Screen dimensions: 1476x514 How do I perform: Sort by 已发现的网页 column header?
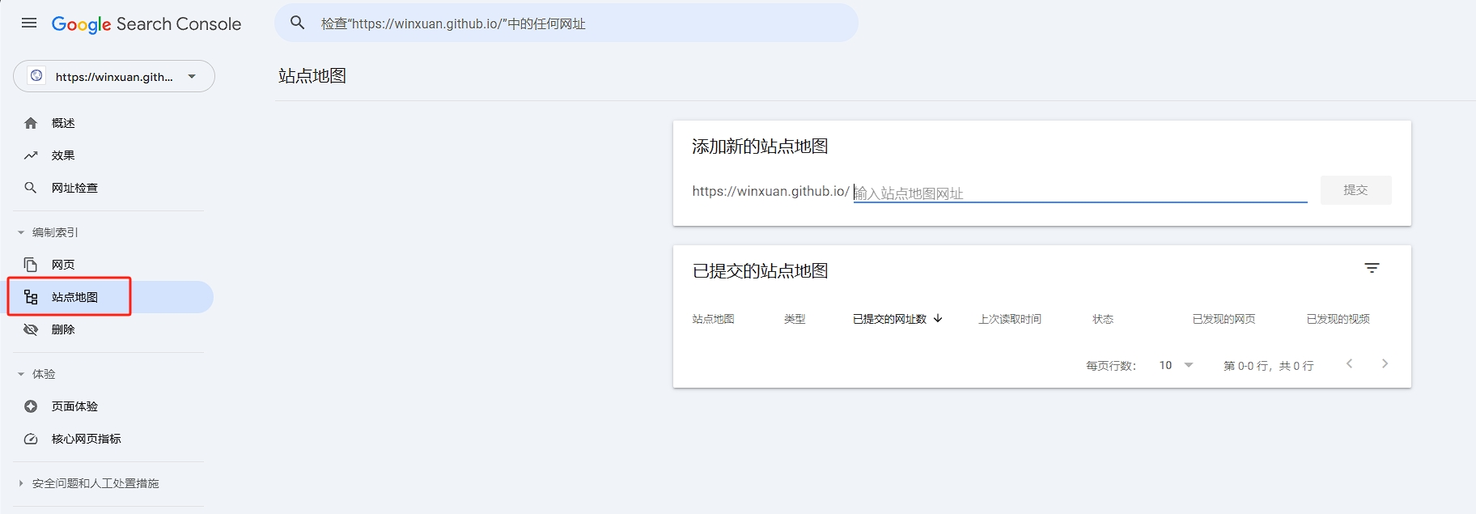(x=1224, y=319)
